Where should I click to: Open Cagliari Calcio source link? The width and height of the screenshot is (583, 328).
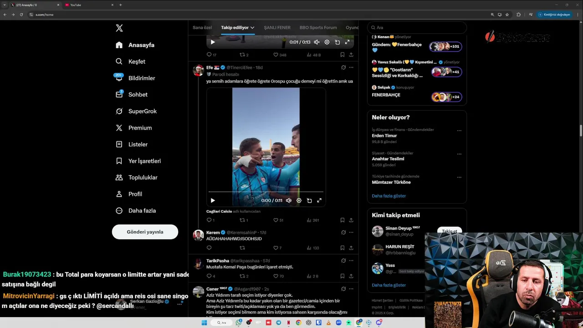(219, 211)
